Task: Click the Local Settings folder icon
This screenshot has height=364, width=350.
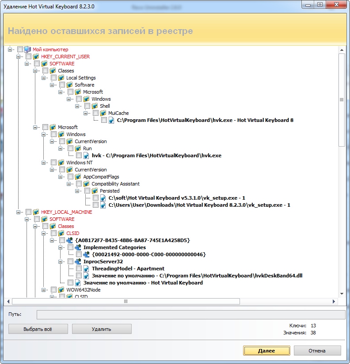Action: (x=61, y=78)
